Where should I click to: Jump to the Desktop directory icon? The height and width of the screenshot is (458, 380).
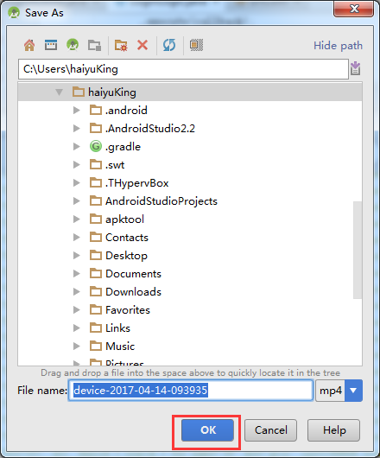51,45
